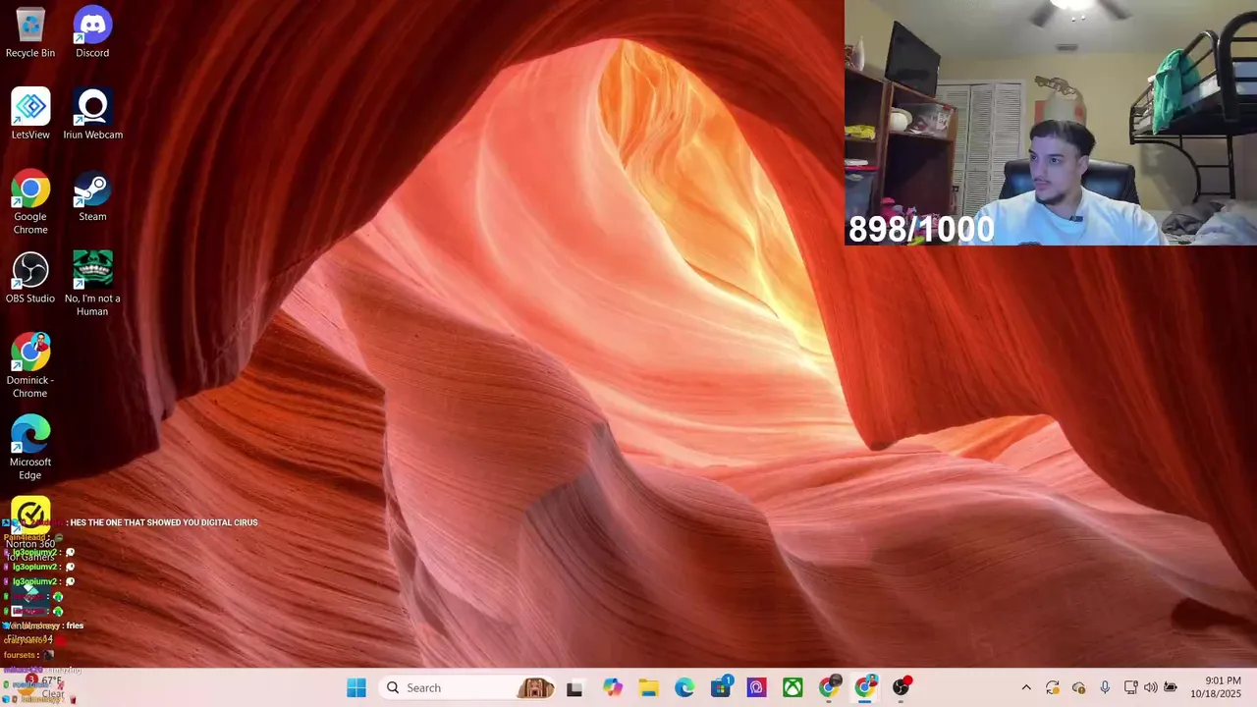Open the Recycle Bin desktop icon
The height and width of the screenshot is (707, 1257).
coord(30,32)
